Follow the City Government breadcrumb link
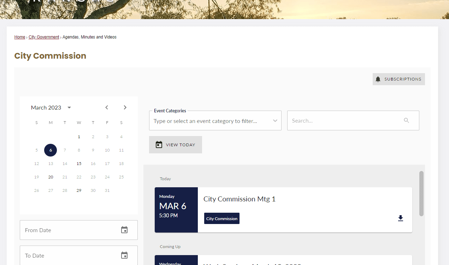The image size is (449, 265). 43,37
